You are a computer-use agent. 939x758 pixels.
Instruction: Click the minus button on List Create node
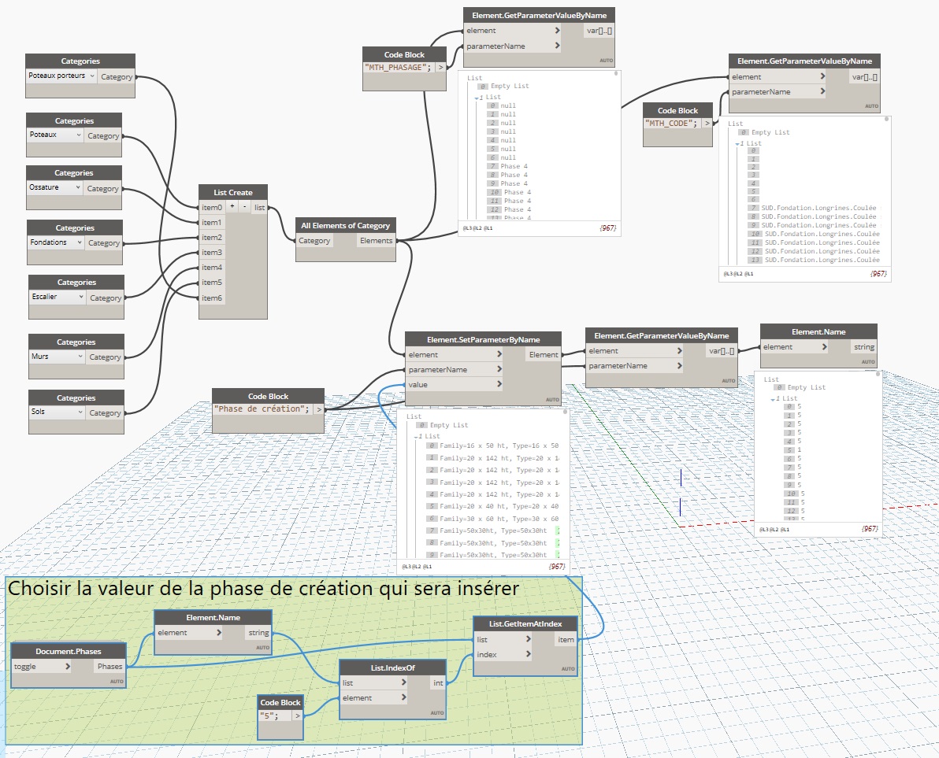point(243,206)
